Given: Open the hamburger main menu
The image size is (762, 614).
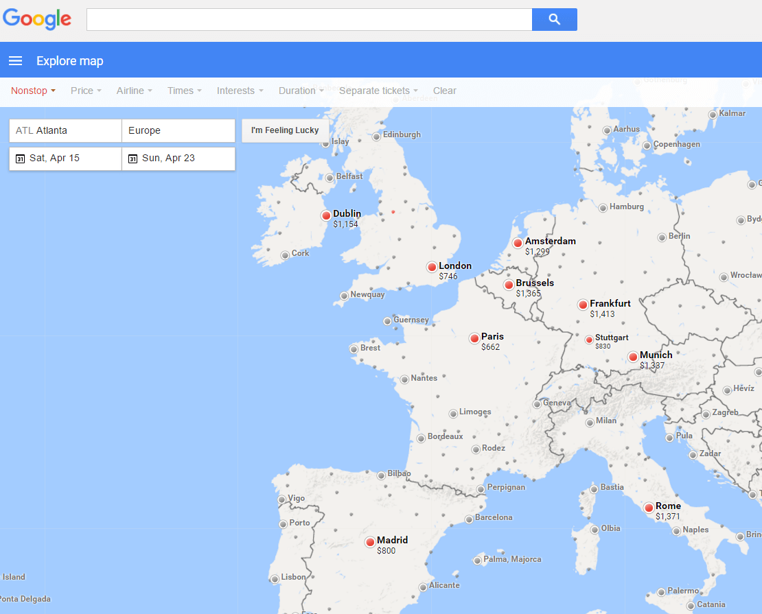Looking at the screenshot, I should click(x=15, y=61).
